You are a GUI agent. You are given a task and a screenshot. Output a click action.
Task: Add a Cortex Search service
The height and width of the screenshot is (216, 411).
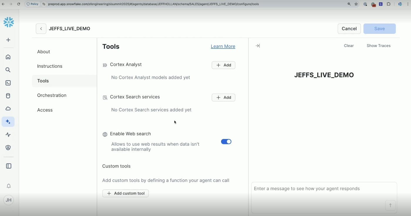coord(223,98)
